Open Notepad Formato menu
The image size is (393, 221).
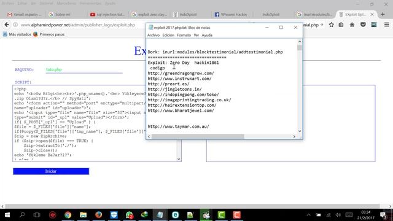(x=184, y=36)
